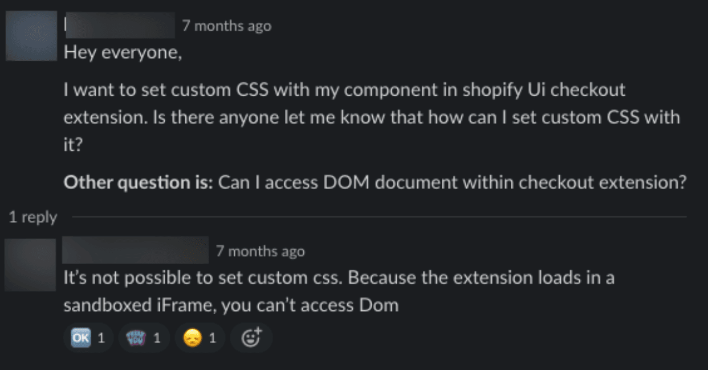
Task: Click the replier's profile avatar
Action: tap(30, 264)
